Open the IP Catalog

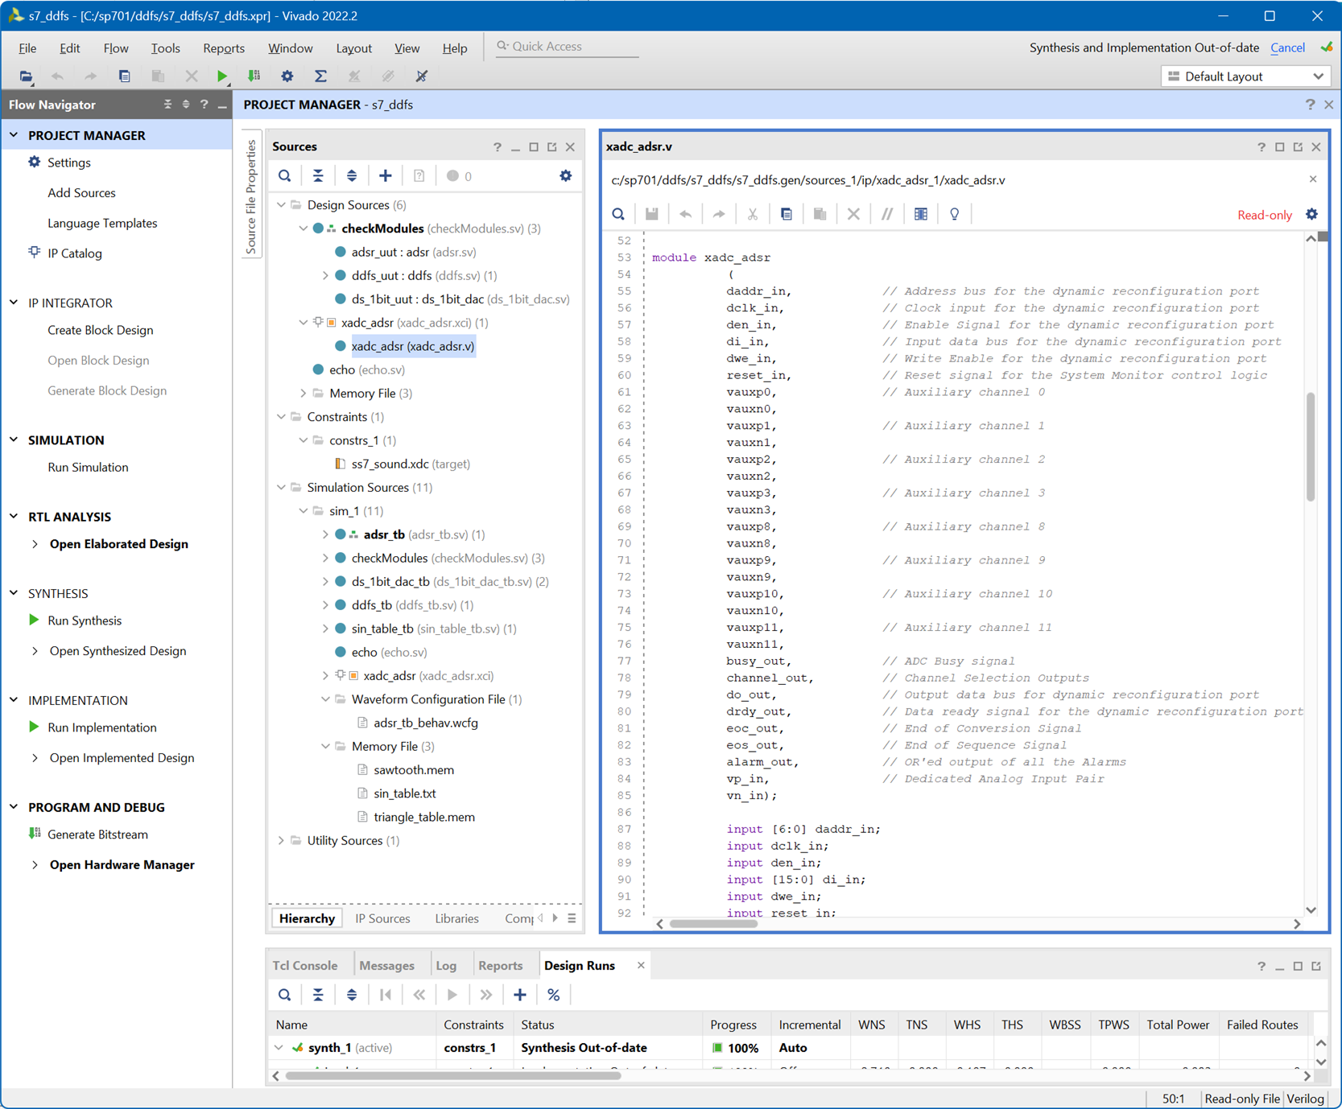[x=75, y=254]
